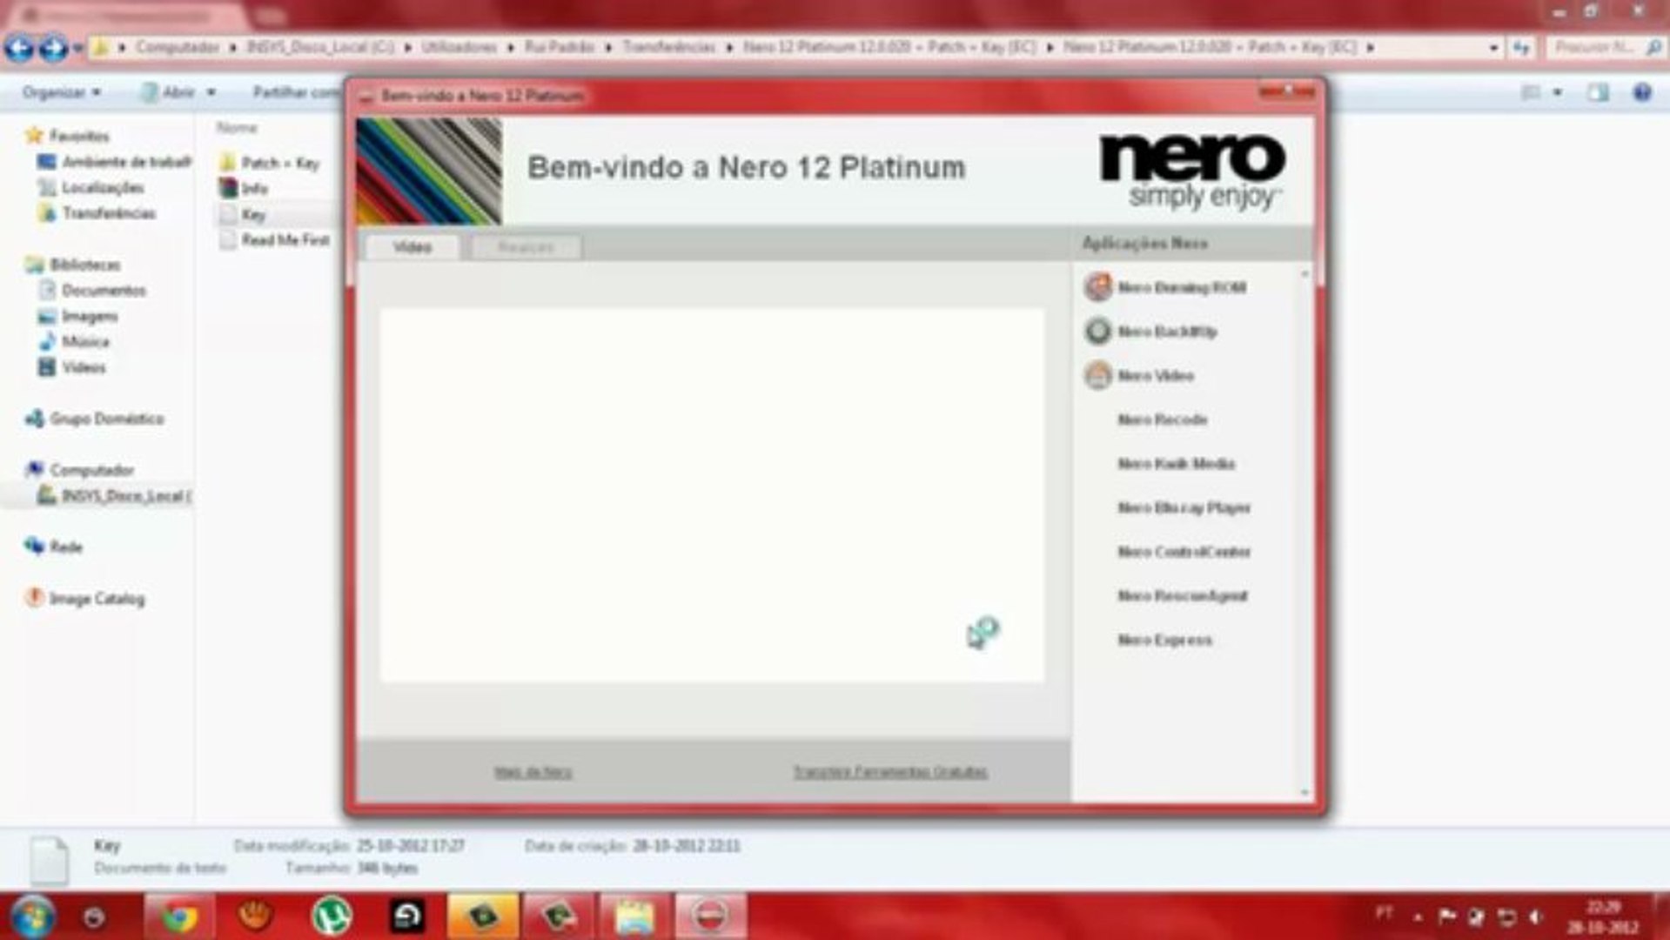This screenshot has height=940, width=1670.
Task: Open the Vídeos library in navigation pane
Action: coord(84,367)
